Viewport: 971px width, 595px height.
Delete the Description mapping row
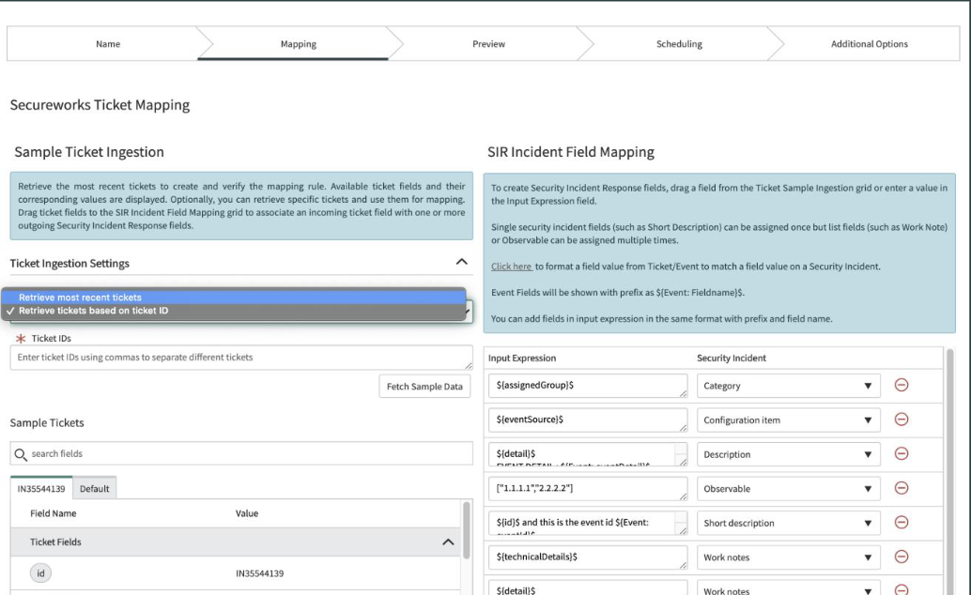pos(901,454)
